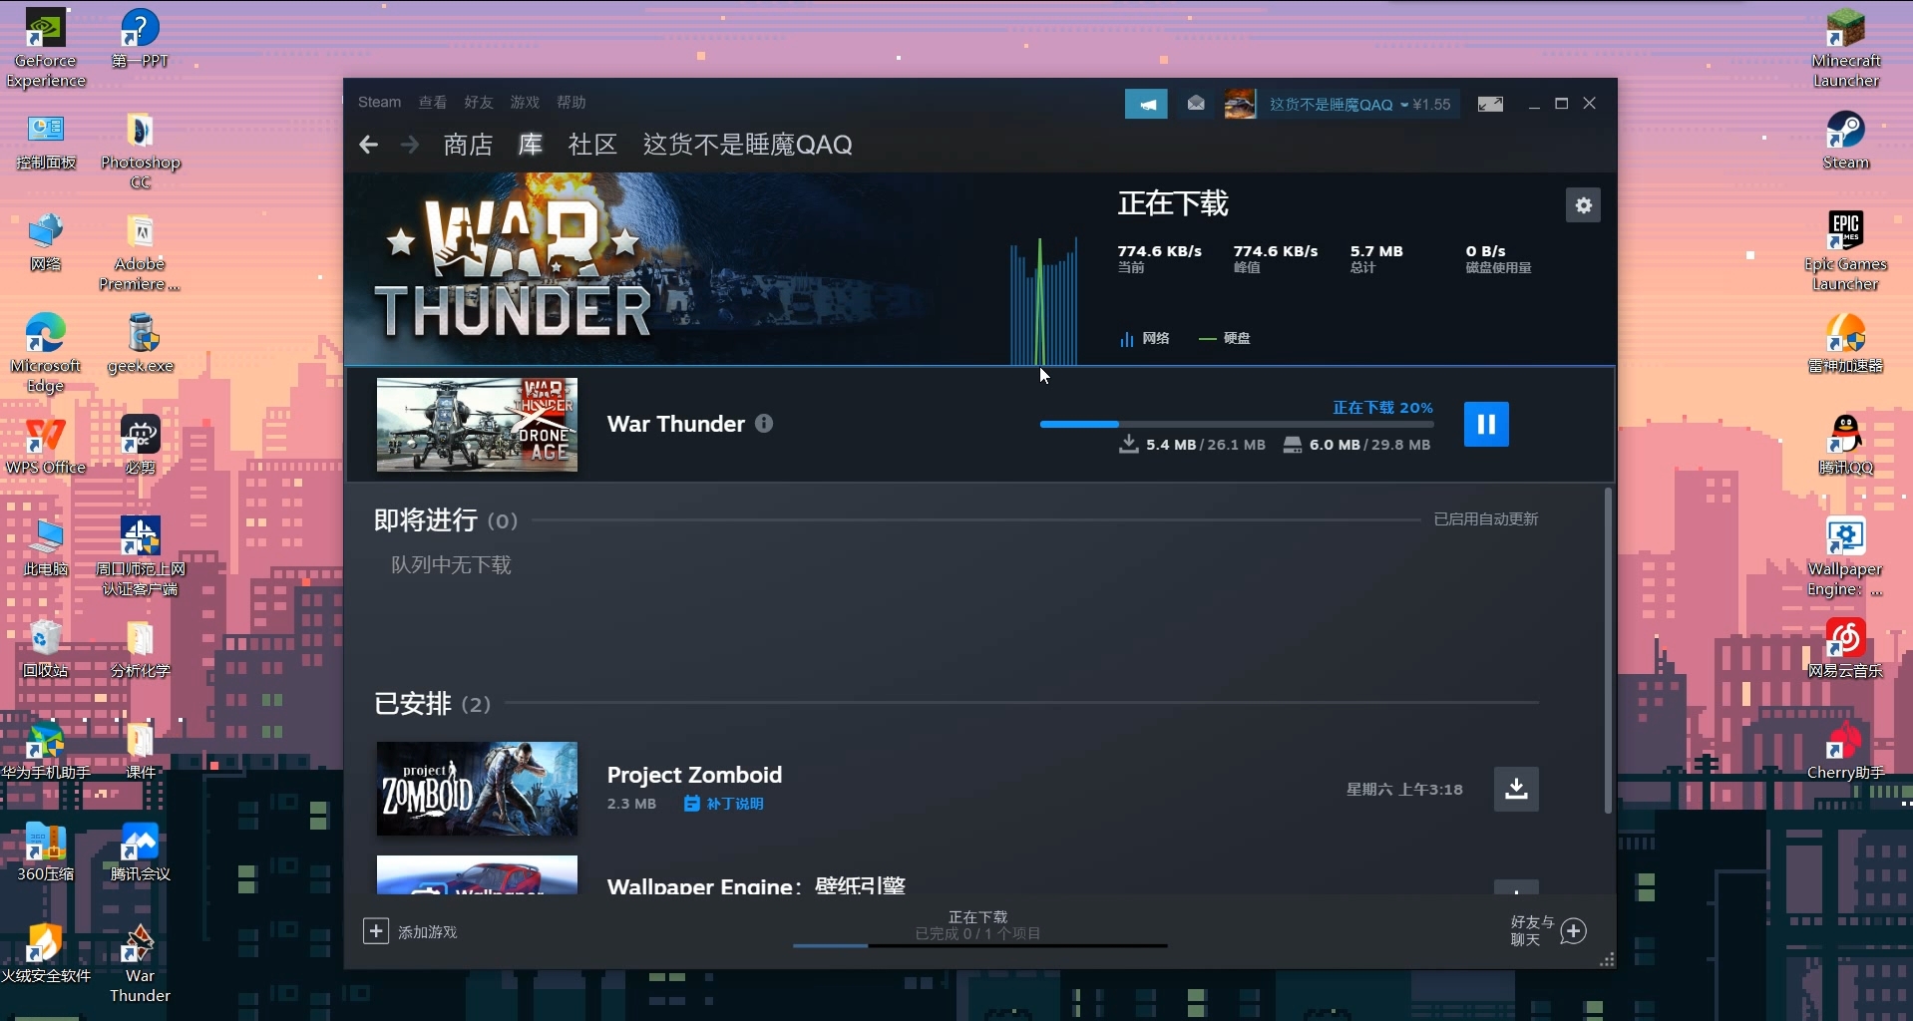
Task: Select the 回收站 recycle bin icon
Action: (46, 649)
